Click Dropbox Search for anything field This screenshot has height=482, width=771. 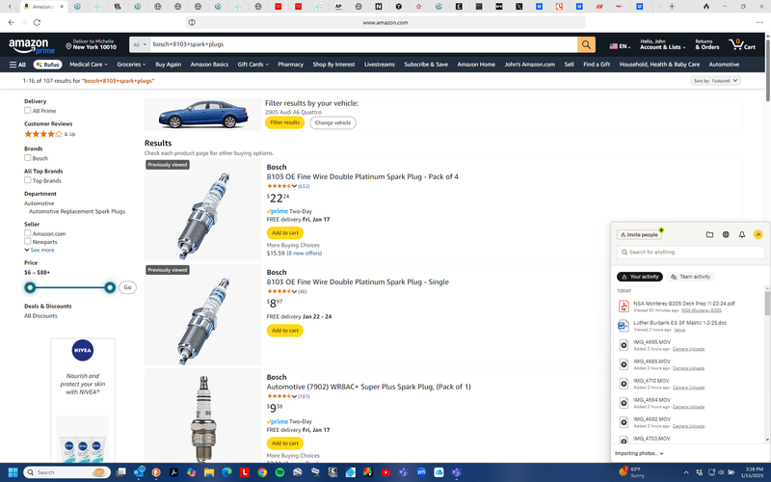(690, 253)
